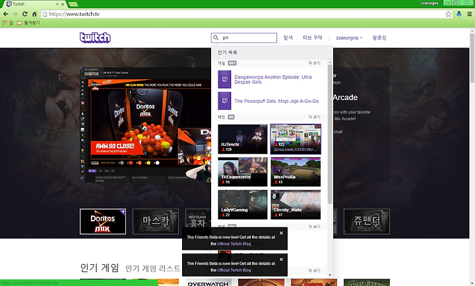
Task: Click the blue download extension icon
Action: point(459,14)
